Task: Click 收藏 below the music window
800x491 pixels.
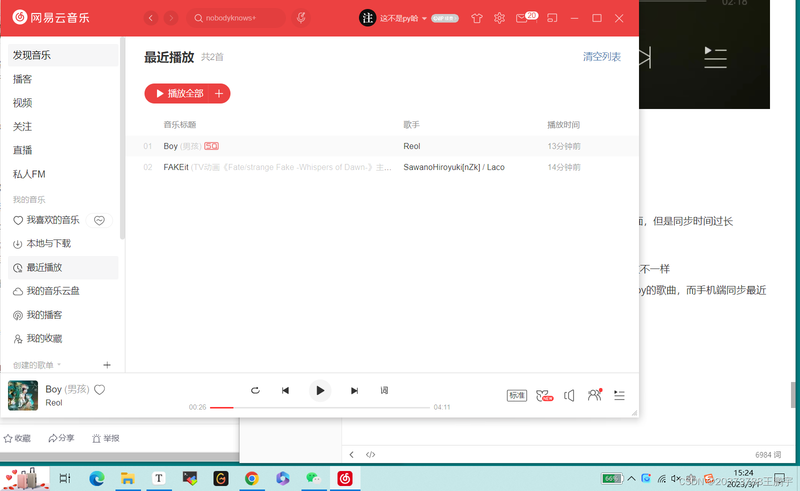Action: 17,438
